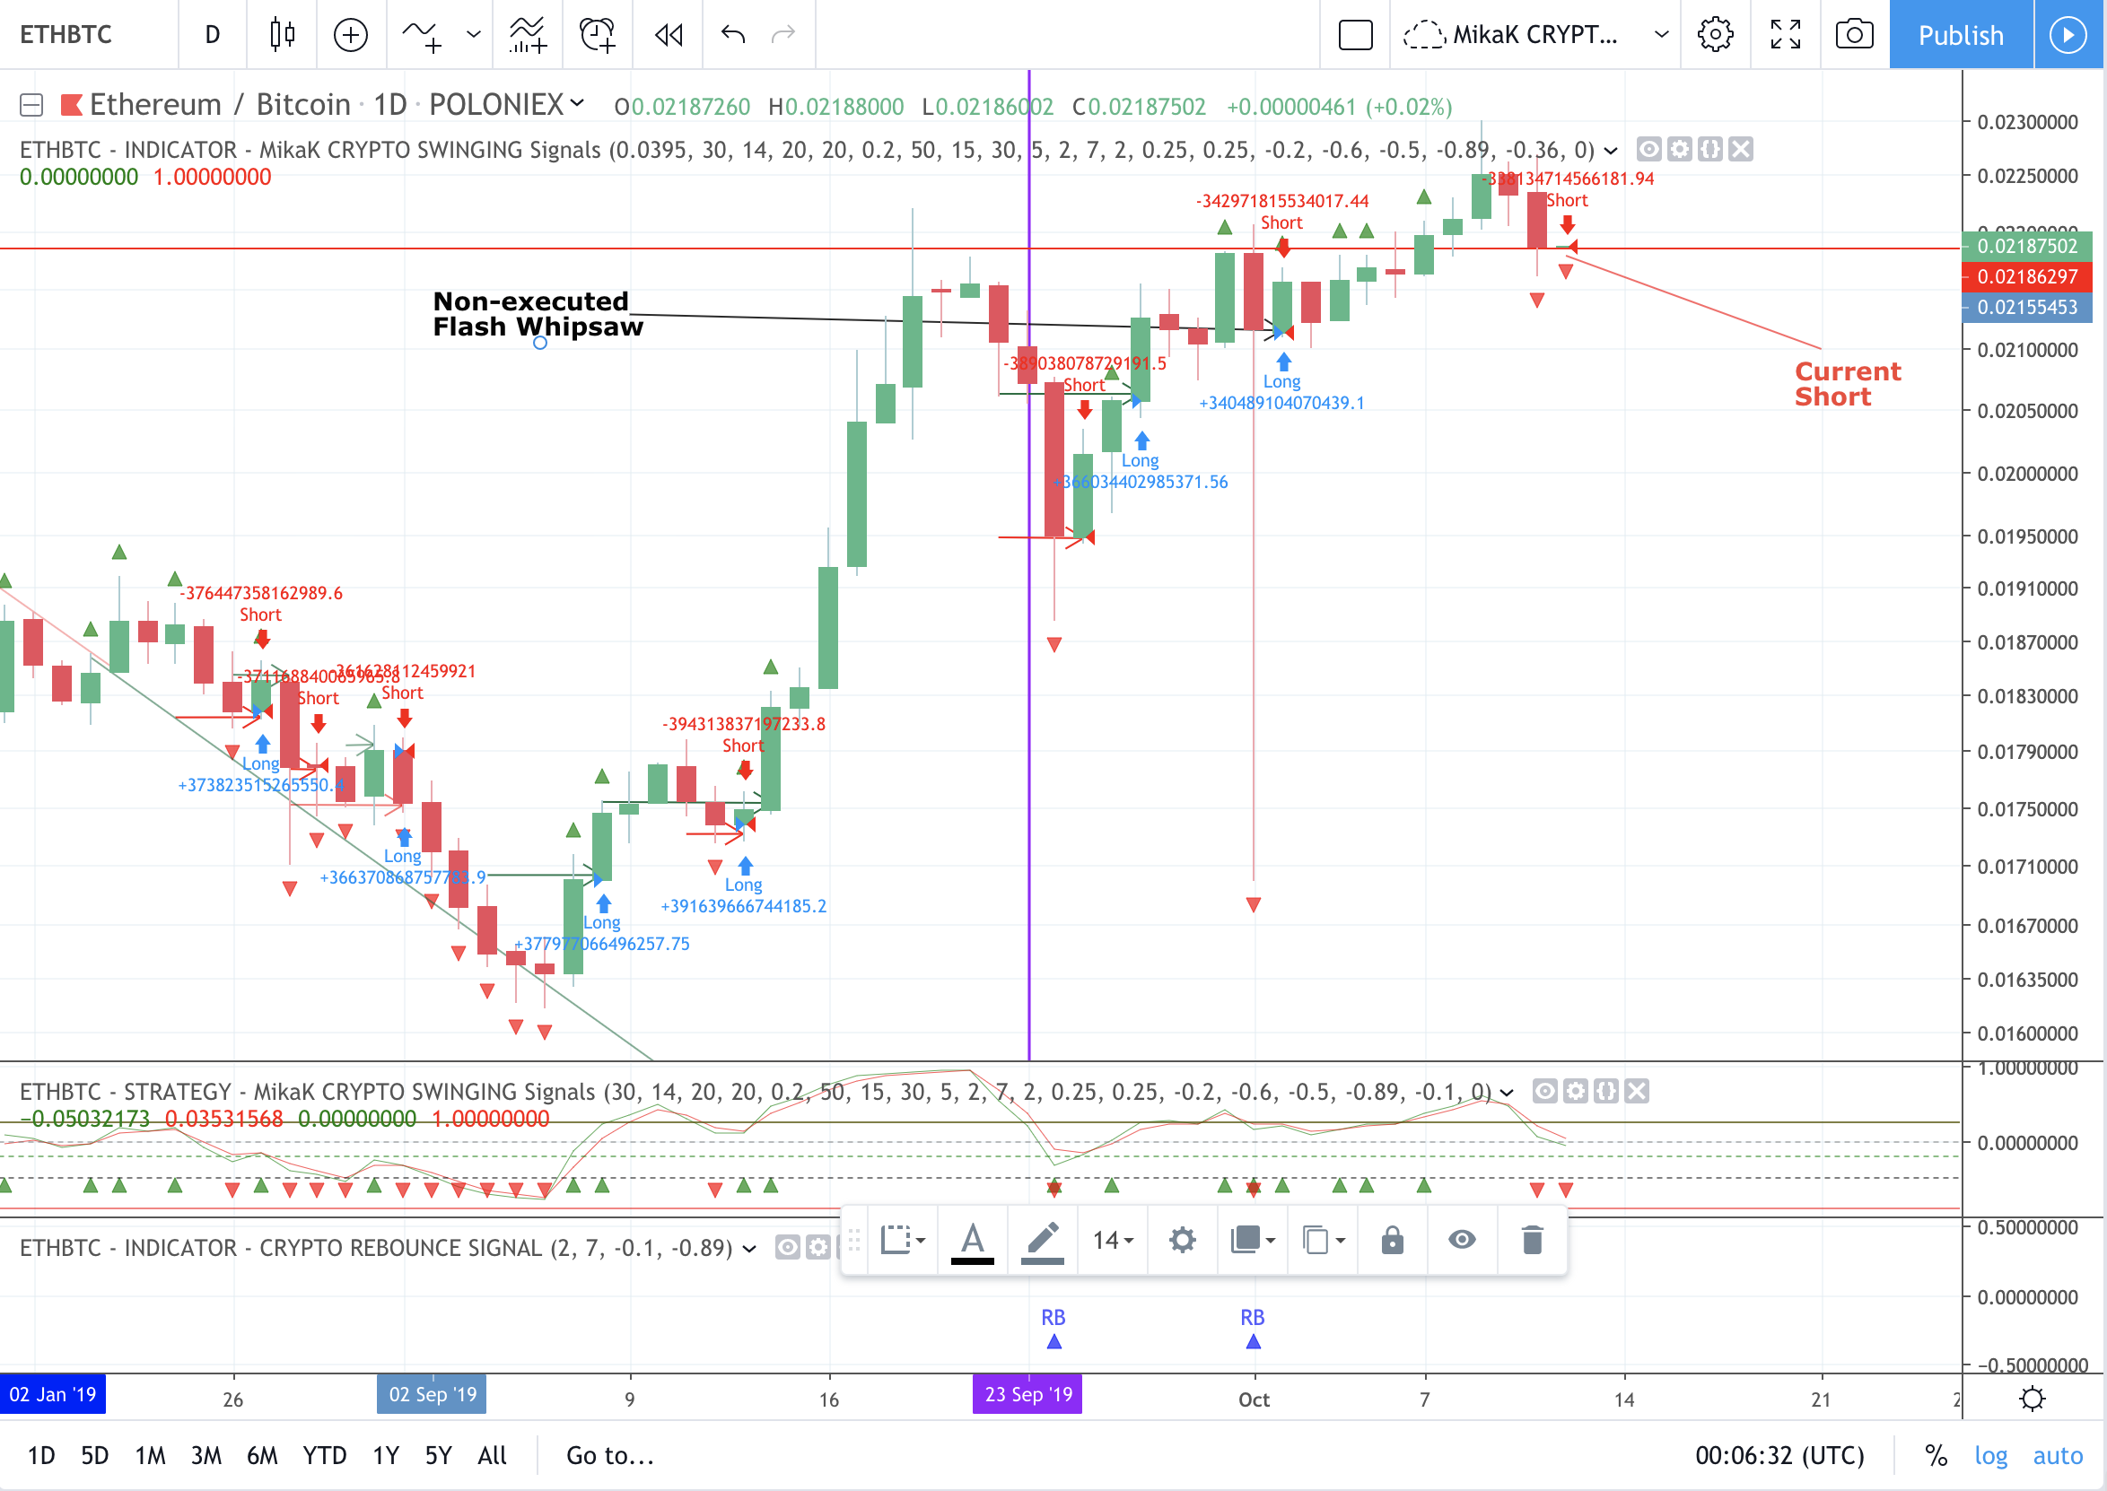The height and width of the screenshot is (1491, 2107).
Task: Toggle the percent scale option
Action: point(1937,1455)
